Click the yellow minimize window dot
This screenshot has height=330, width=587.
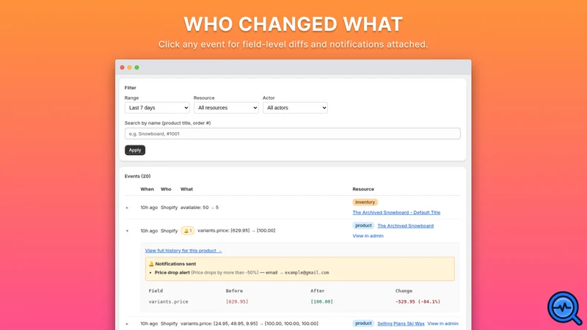tap(130, 67)
